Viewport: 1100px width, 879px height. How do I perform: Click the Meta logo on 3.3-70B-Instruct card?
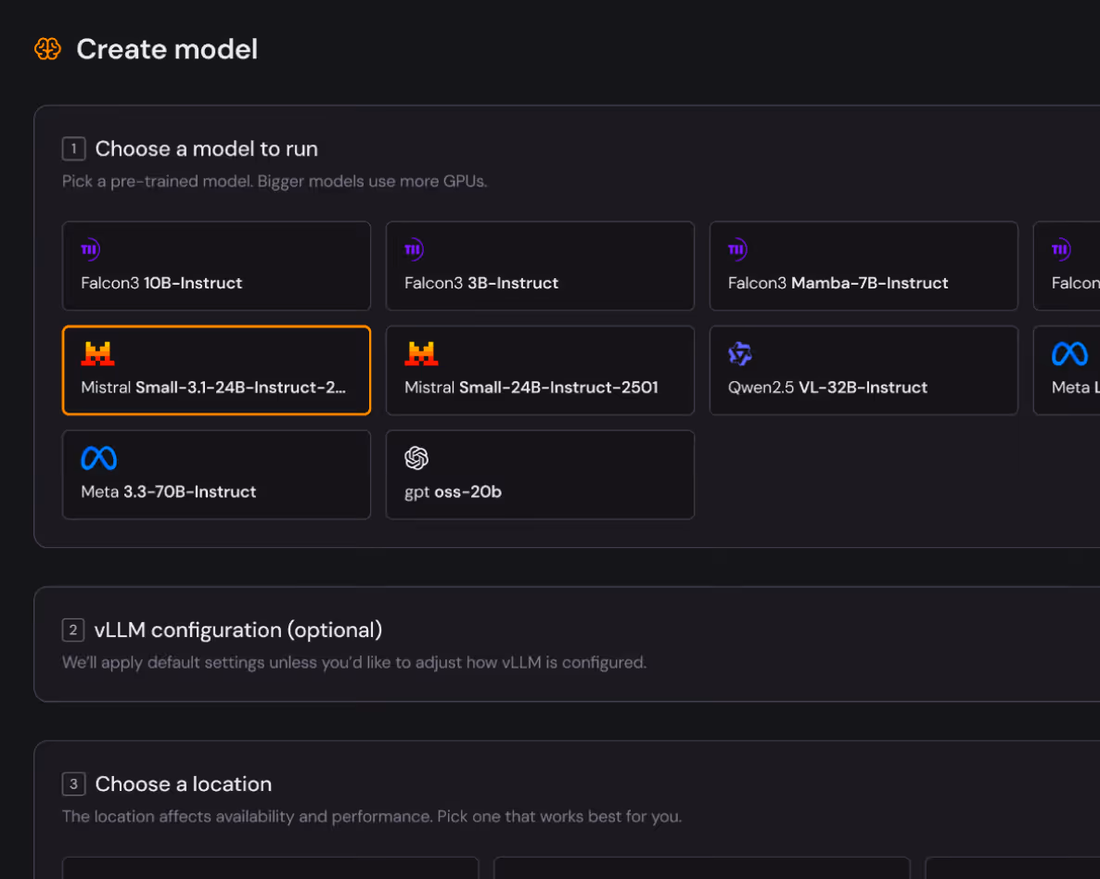[99, 458]
